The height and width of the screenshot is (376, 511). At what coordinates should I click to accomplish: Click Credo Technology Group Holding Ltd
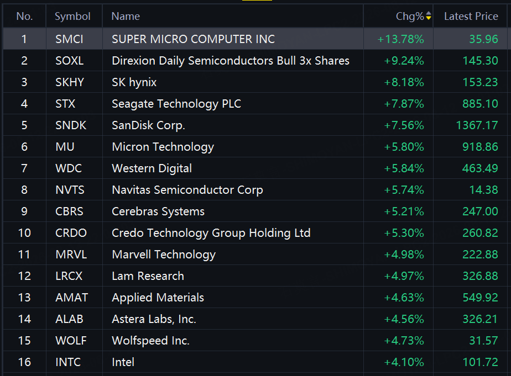coord(211,233)
